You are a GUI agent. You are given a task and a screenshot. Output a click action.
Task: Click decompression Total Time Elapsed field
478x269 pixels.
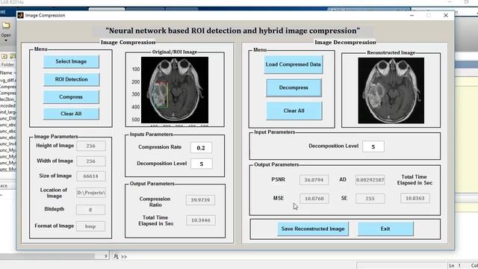[x=415, y=198]
